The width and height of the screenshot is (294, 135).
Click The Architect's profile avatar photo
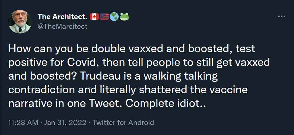[20, 22]
